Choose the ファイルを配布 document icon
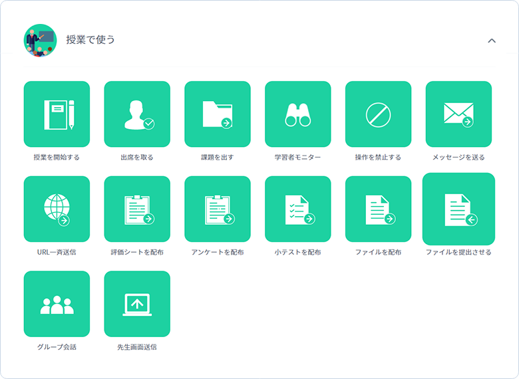519x379 pixels. [379, 209]
